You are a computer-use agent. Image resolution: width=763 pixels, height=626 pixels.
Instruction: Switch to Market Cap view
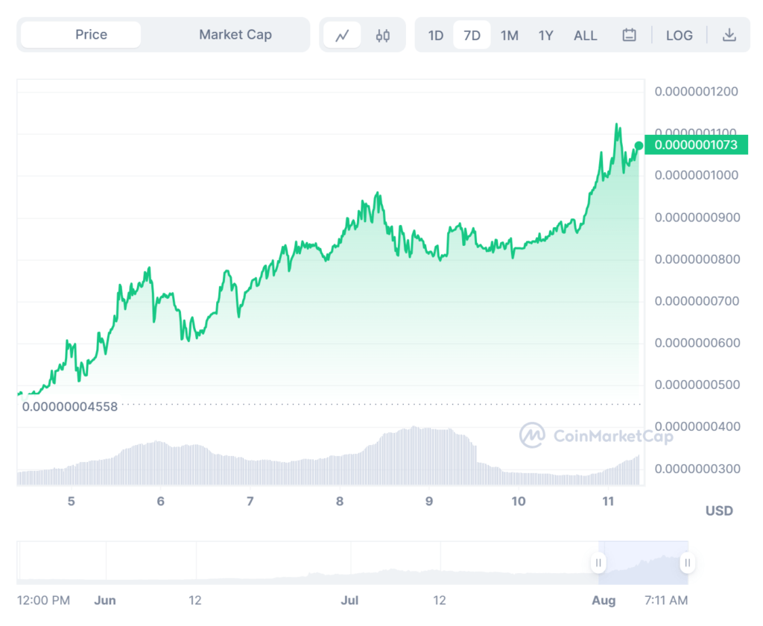pyautogui.click(x=235, y=34)
